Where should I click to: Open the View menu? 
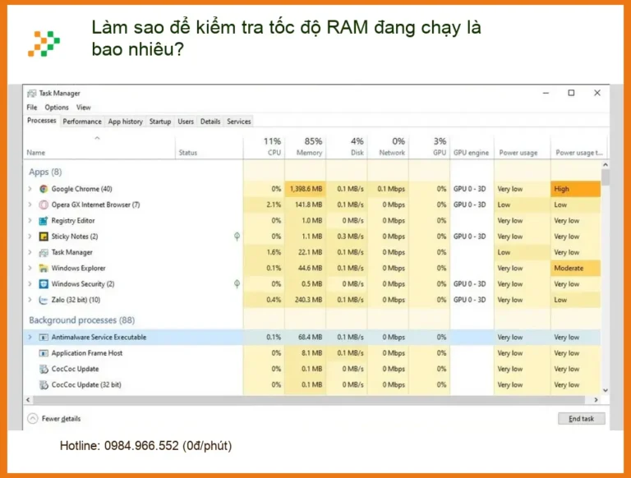pyautogui.click(x=83, y=108)
